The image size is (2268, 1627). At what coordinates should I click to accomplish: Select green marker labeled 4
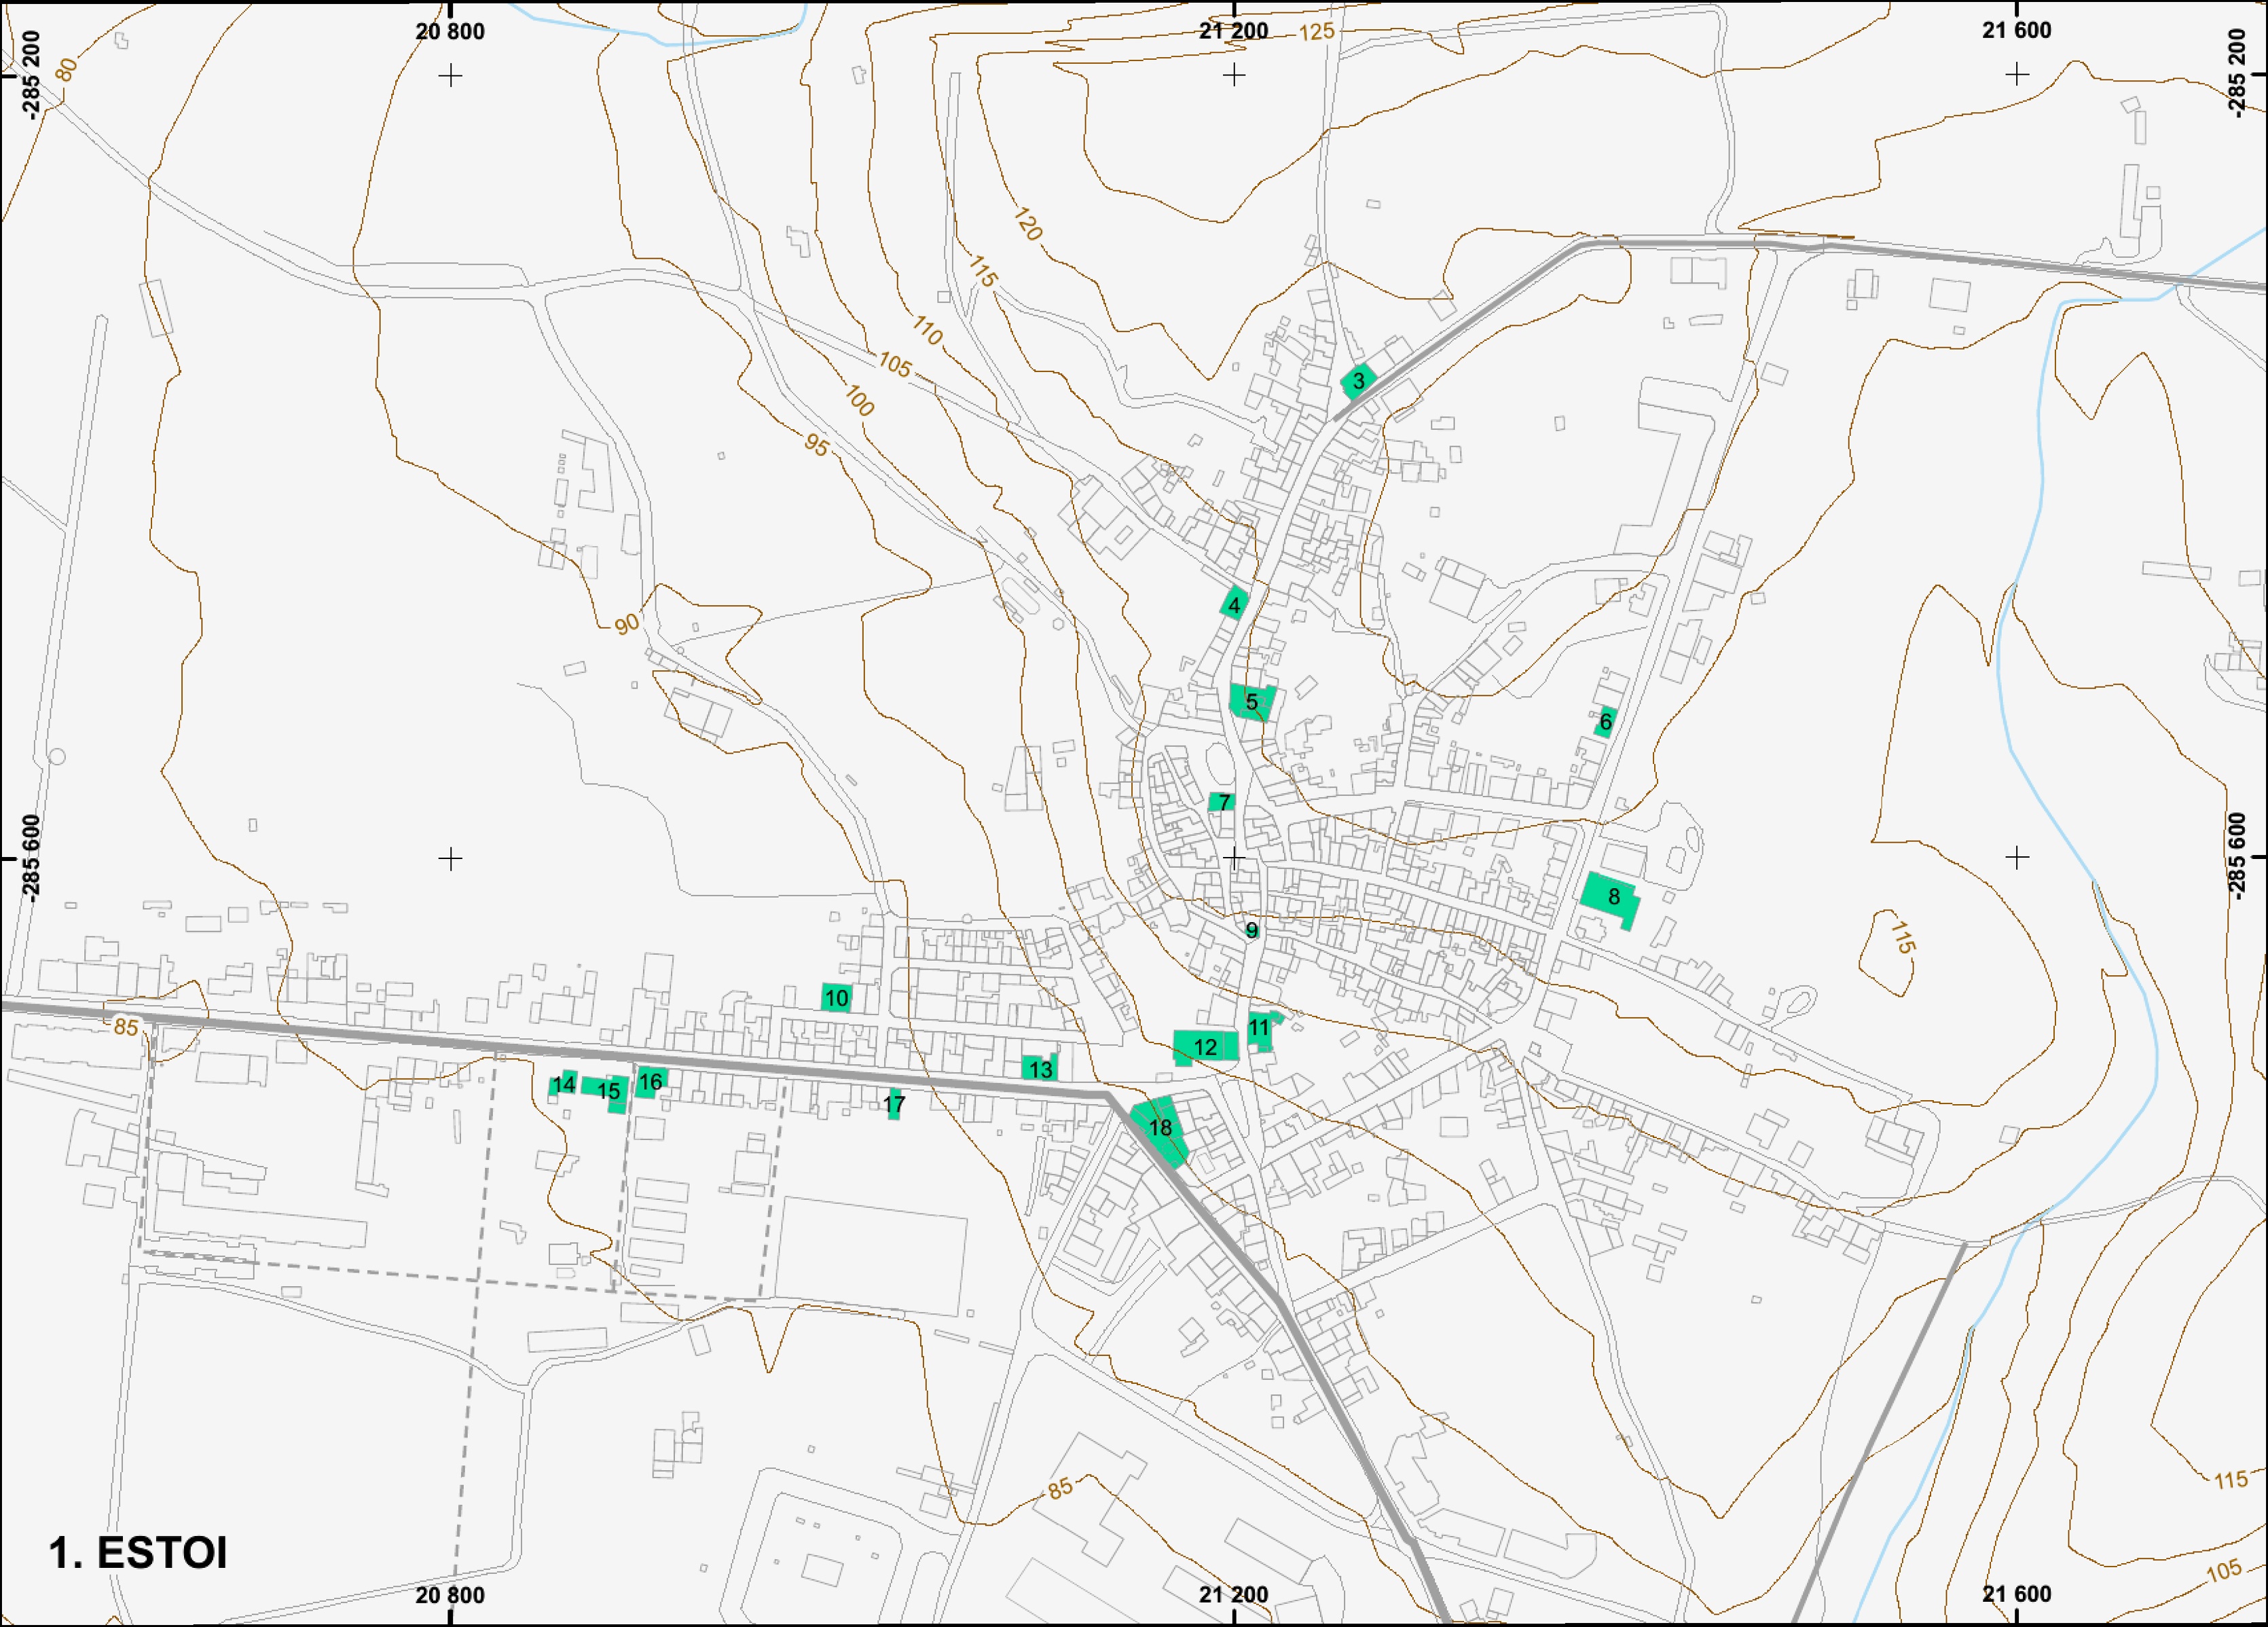[x=1234, y=604]
